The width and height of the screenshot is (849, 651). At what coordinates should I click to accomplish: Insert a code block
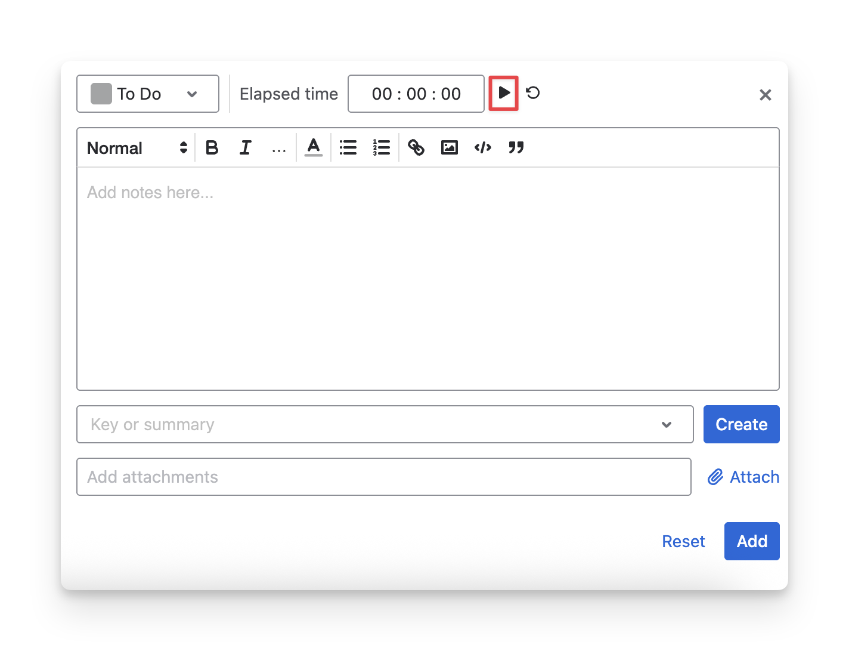(483, 147)
